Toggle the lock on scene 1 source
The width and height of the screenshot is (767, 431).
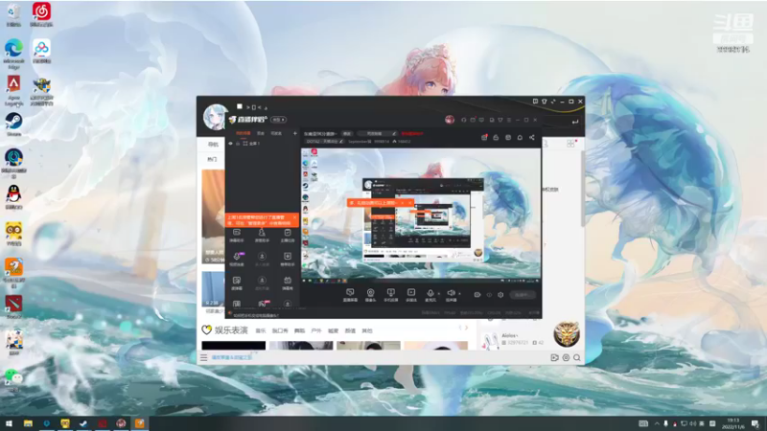(238, 143)
